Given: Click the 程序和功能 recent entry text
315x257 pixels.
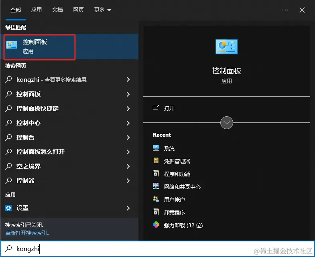Looking at the screenshot, I should click(177, 174).
